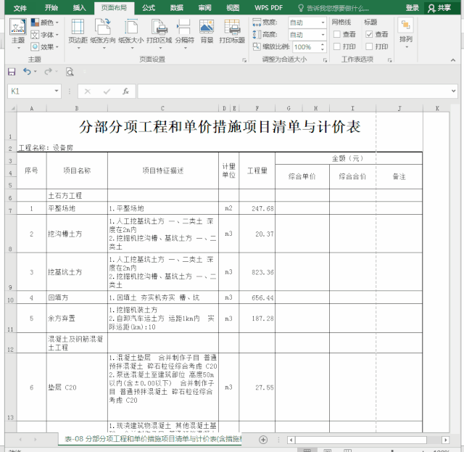Switch to the Data (数据) tab
Viewport: 464px width, 452px height.
coord(177,8)
